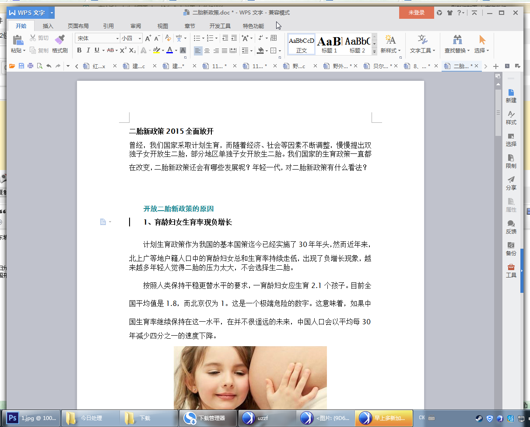Set paragraph to align left
Viewport: 530px width, 427px height.
(198, 51)
